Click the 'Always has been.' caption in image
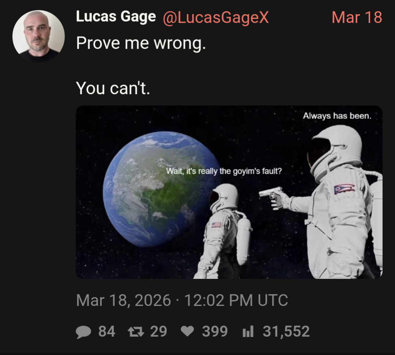395x355 pixels. click(337, 116)
